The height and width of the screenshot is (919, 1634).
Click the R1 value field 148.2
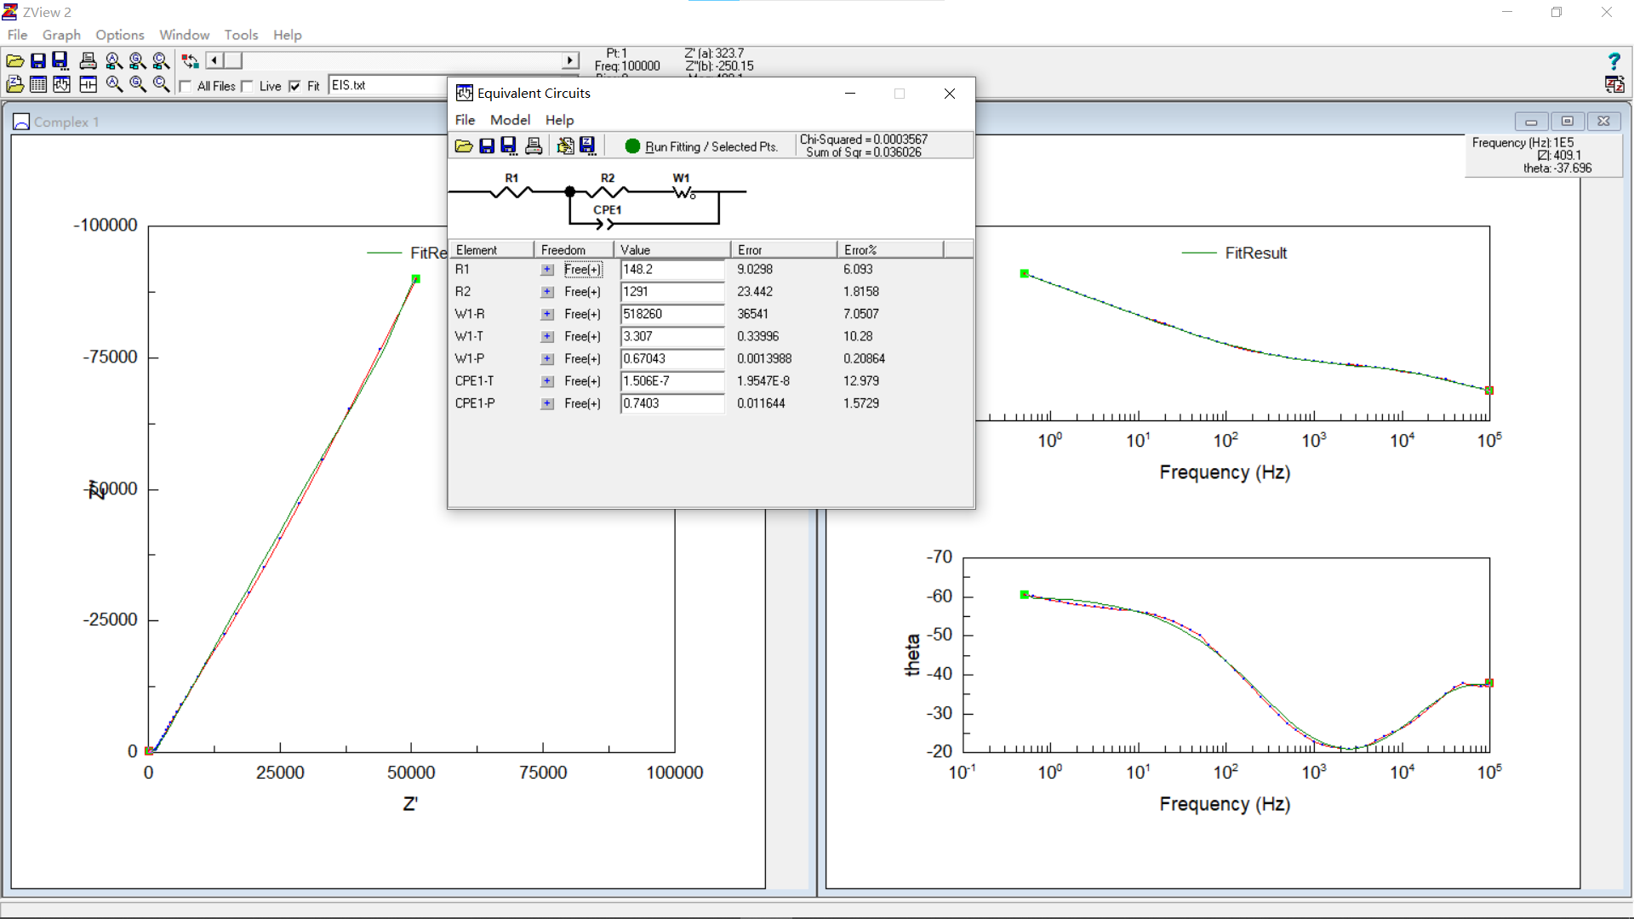tap(671, 270)
